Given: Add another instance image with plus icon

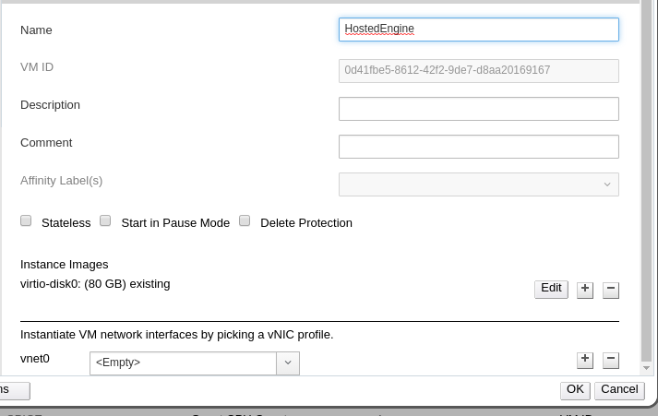Looking at the screenshot, I should 584,290.
